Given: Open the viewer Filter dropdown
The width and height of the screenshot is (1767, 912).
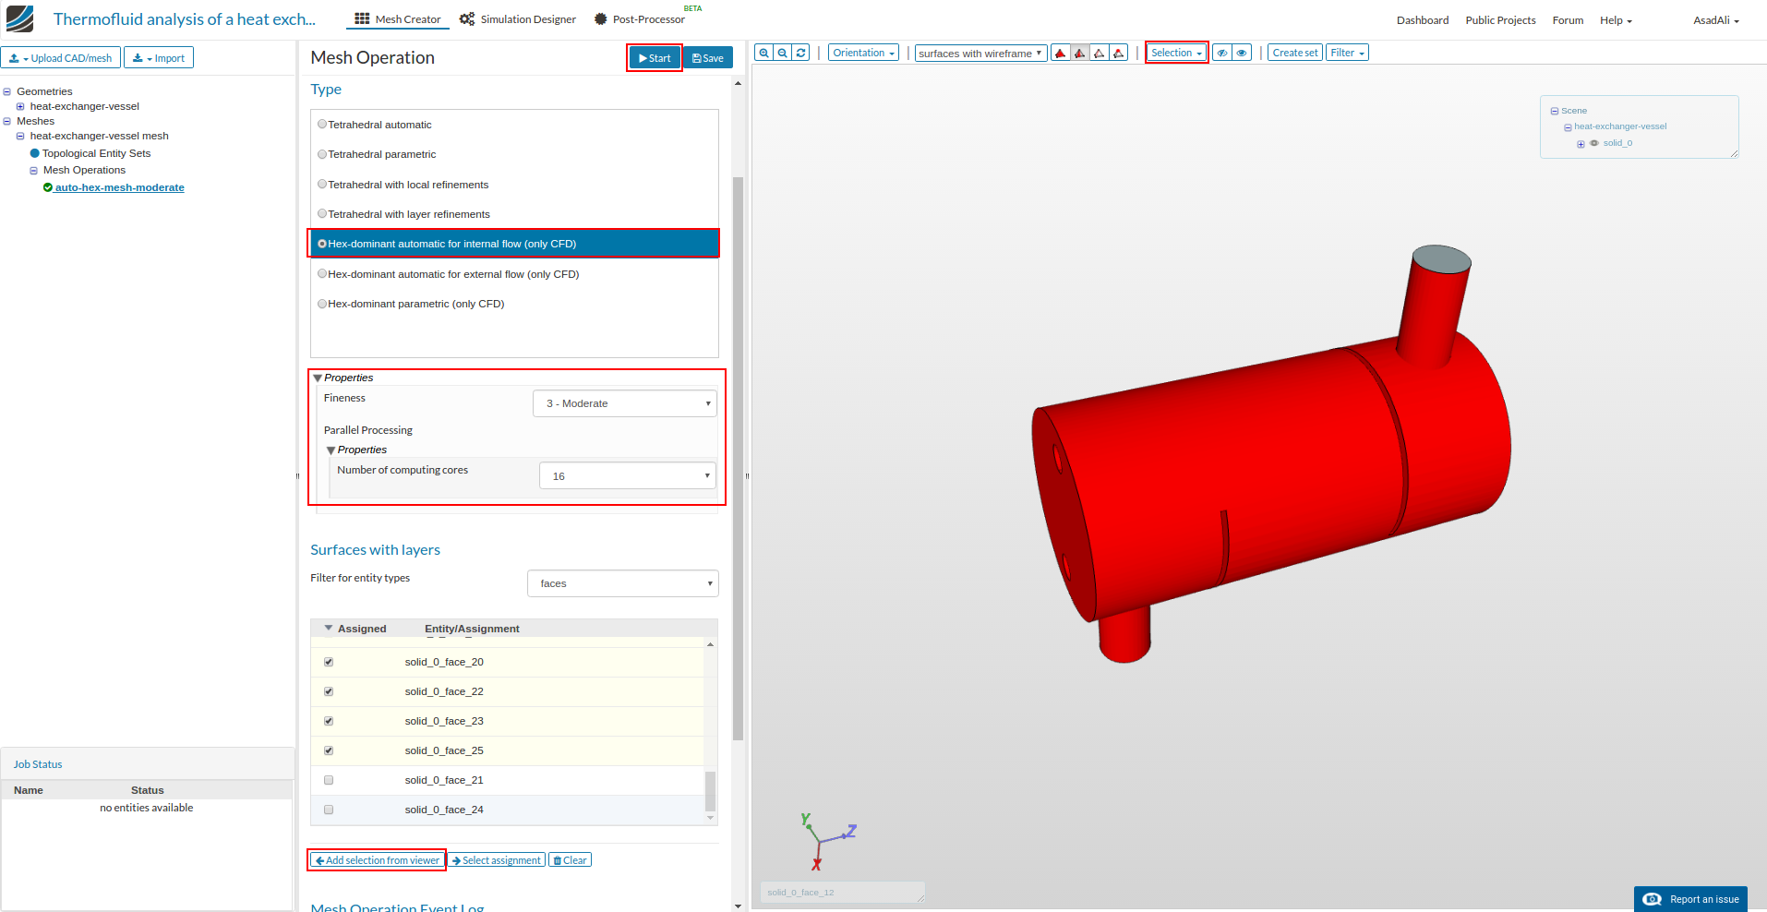Looking at the screenshot, I should (1347, 53).
